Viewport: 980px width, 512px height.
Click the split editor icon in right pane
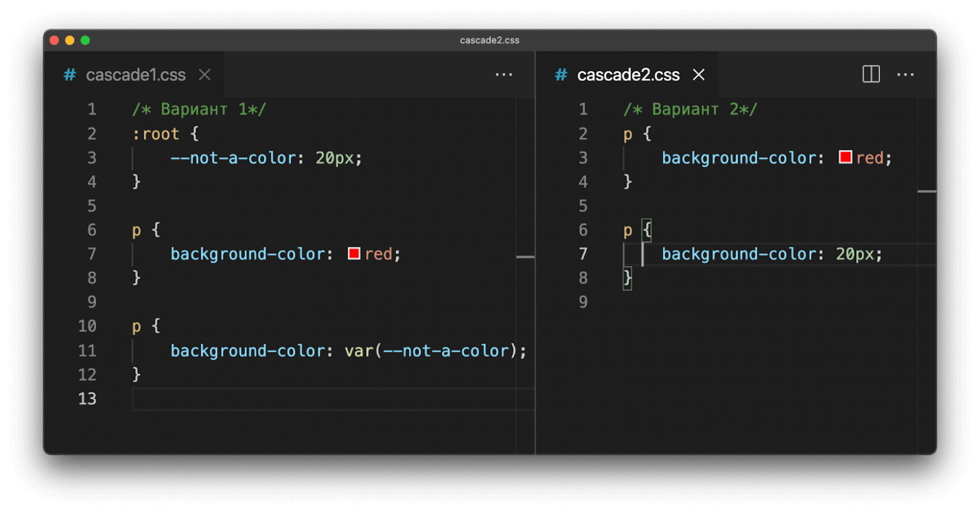871,74
